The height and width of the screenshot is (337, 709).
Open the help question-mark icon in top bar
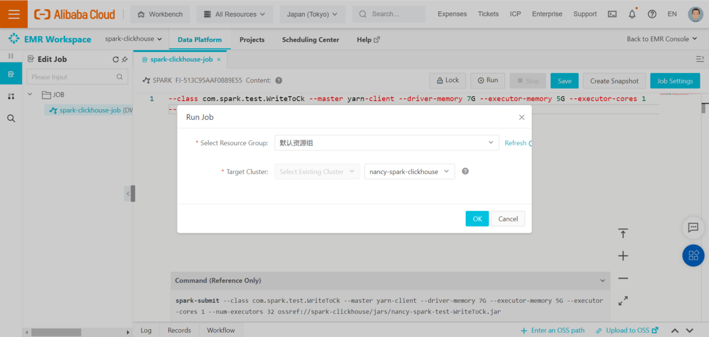[652, 14]
